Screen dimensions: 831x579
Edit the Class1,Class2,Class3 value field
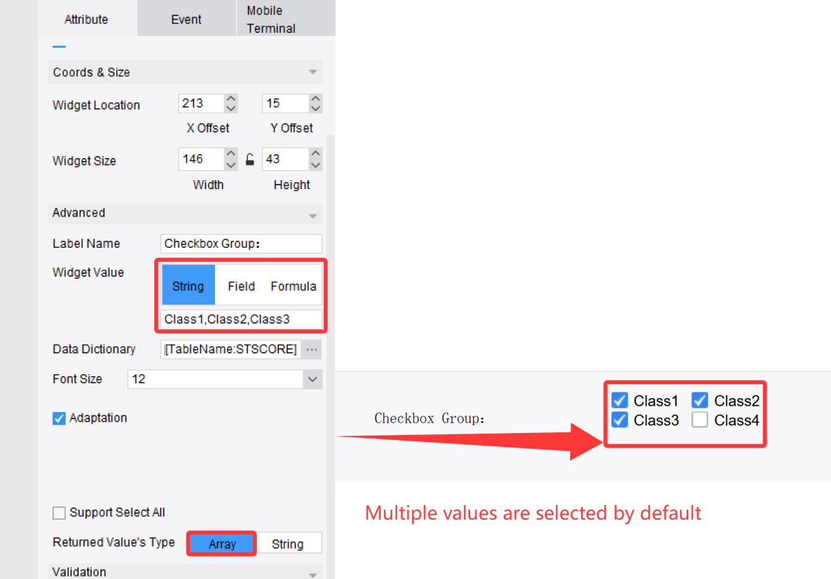click(241, 319)
